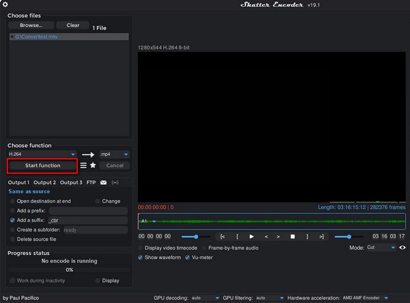
Task: Open the GPU filtering dropdown
Action: [x=270, y=298]
